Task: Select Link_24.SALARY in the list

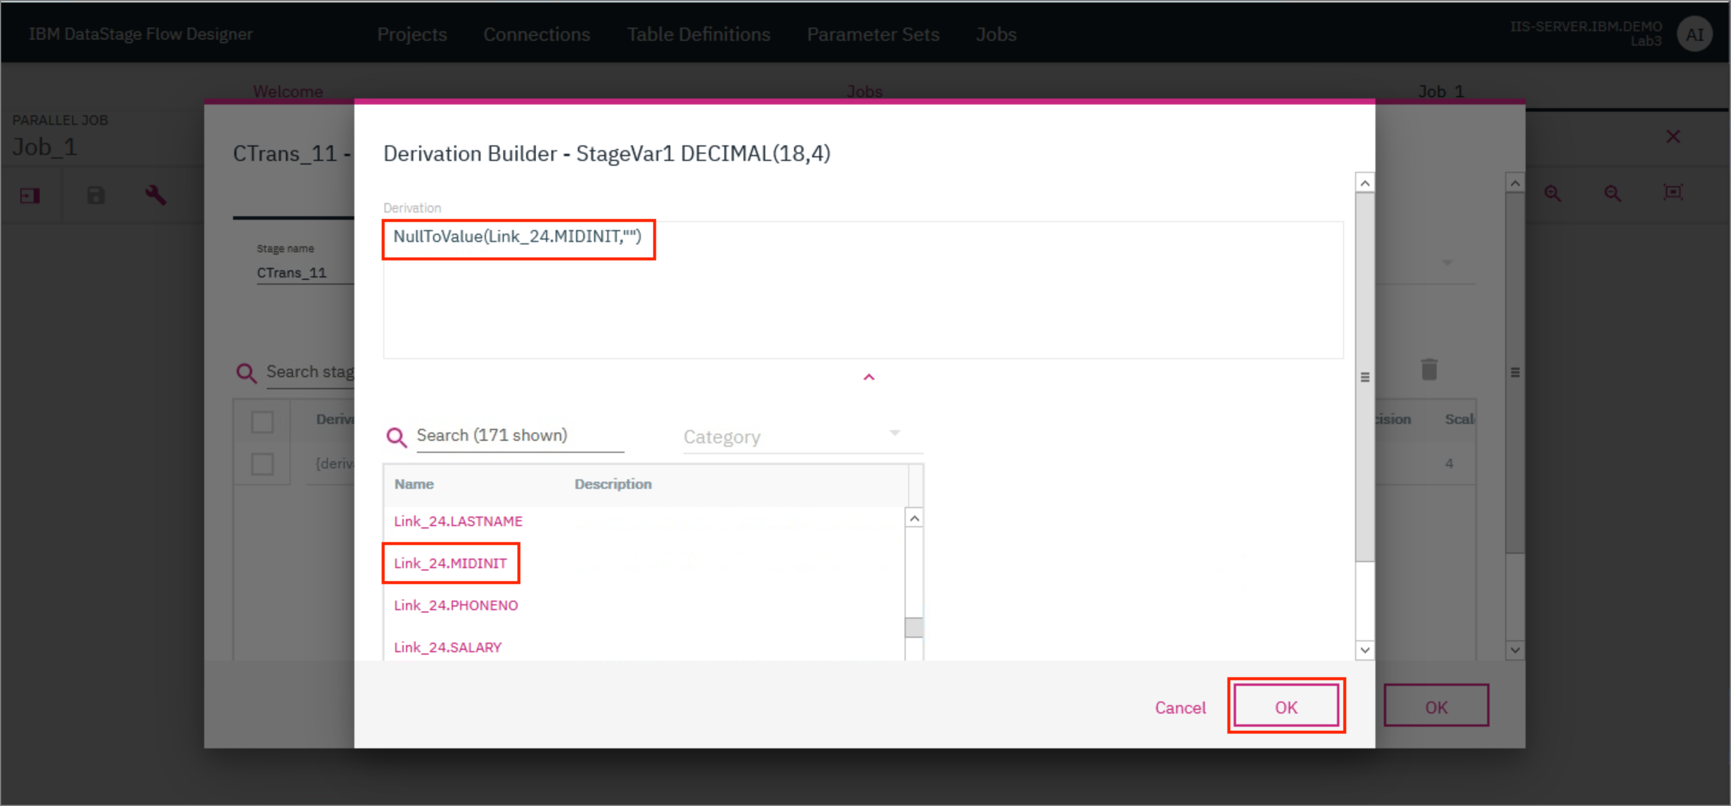Action: tap(447, 647)
